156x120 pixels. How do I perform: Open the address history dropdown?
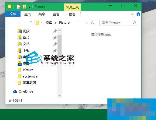pyautogui.click(x=87, y=23)
